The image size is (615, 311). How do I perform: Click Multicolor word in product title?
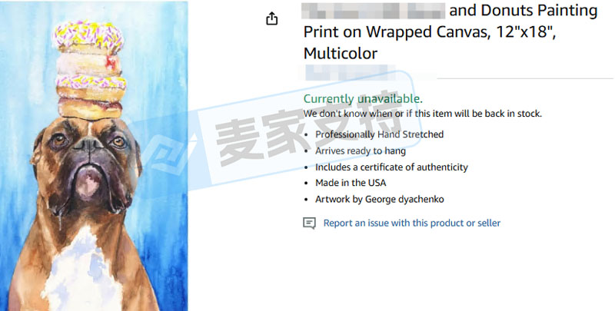[341, 54]
